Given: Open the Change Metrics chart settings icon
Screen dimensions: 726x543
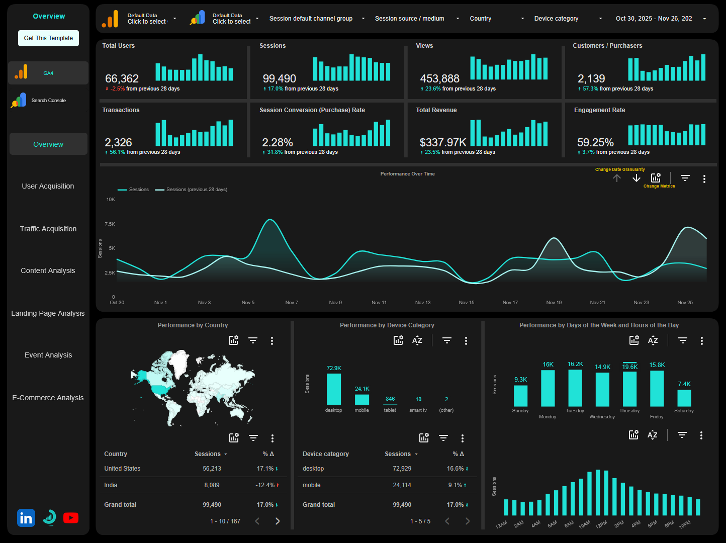Looking at the screenshot, I should point(655,177).
